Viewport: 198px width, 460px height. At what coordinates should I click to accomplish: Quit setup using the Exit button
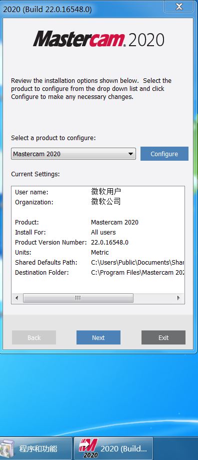[x=163, y=337]
